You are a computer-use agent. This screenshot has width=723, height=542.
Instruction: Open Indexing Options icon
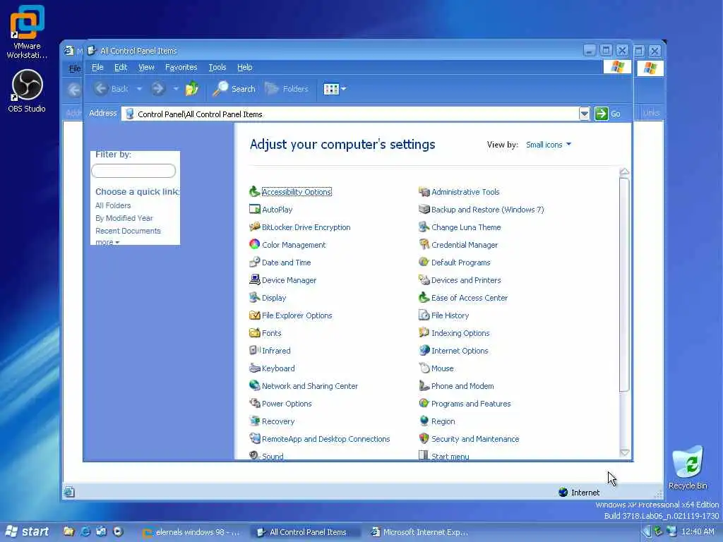[424, 333]
